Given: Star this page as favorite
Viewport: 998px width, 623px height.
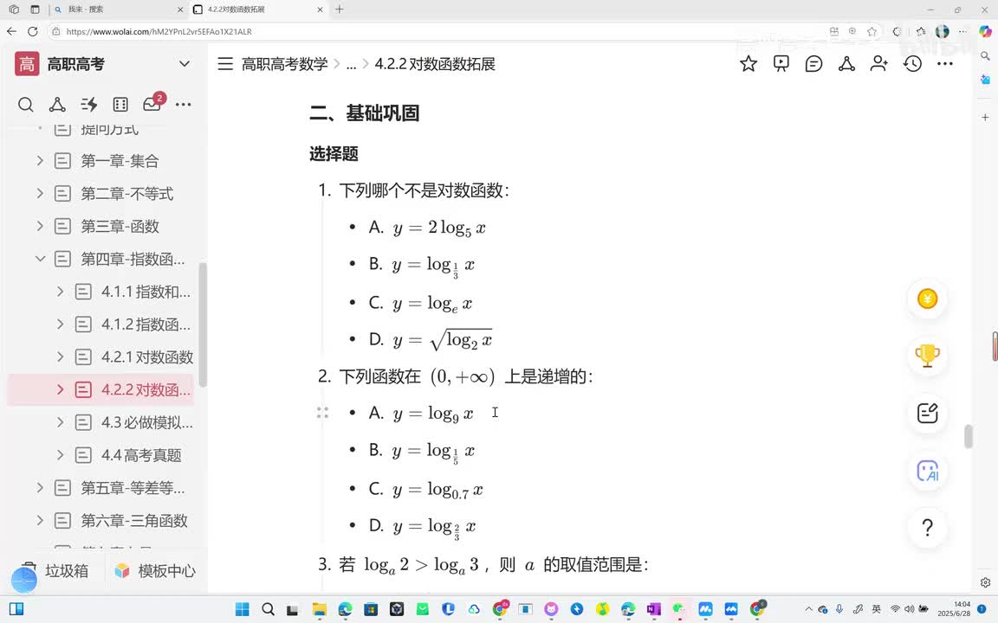Looking at the screenshot, I should 748,63.
